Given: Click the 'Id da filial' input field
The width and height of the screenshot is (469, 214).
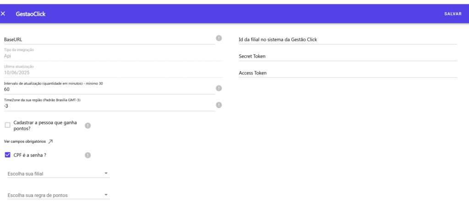Looking at the screenshot, I should [x=348, y=40].
